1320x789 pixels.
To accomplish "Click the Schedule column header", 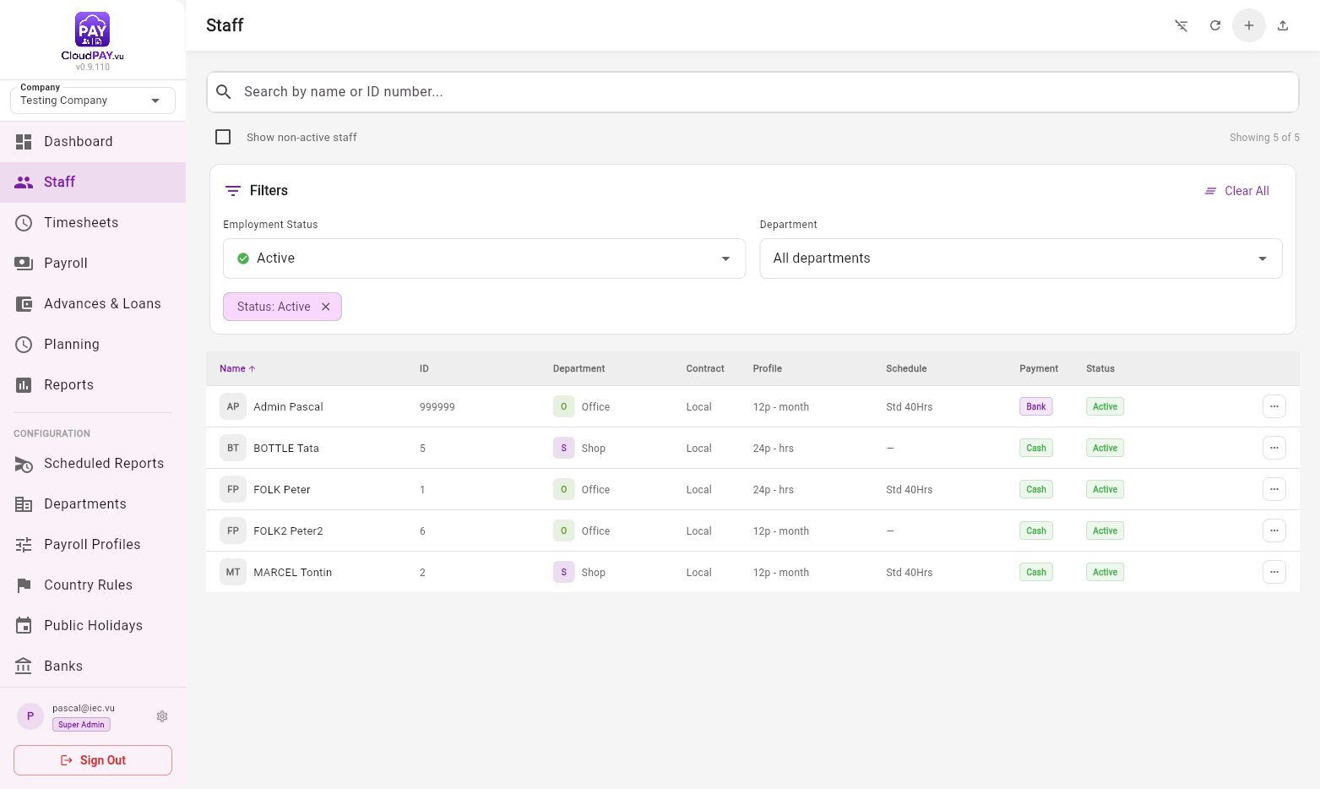I will pos(906,368).
